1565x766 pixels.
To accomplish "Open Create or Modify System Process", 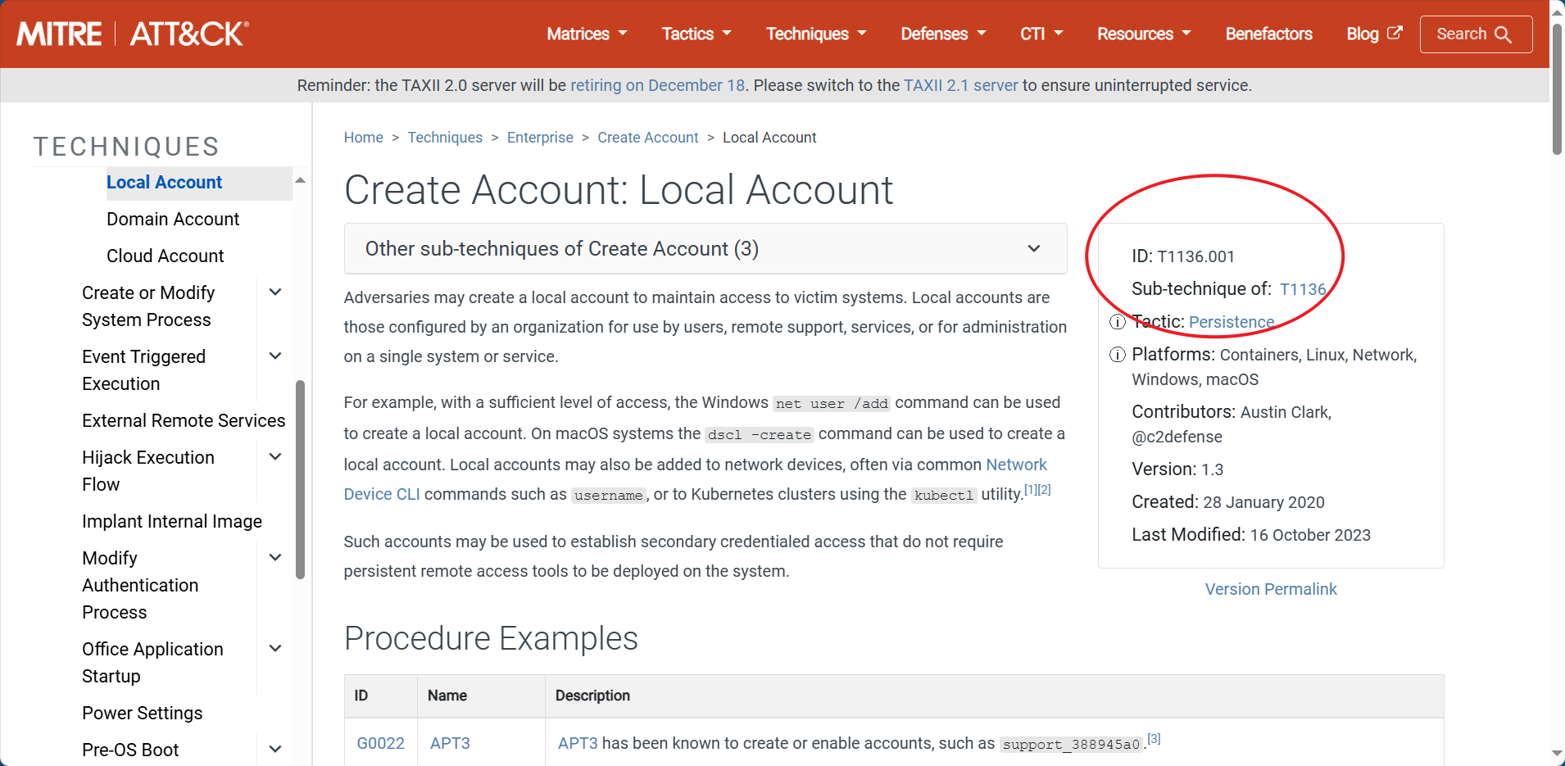I will coord(148,306).
